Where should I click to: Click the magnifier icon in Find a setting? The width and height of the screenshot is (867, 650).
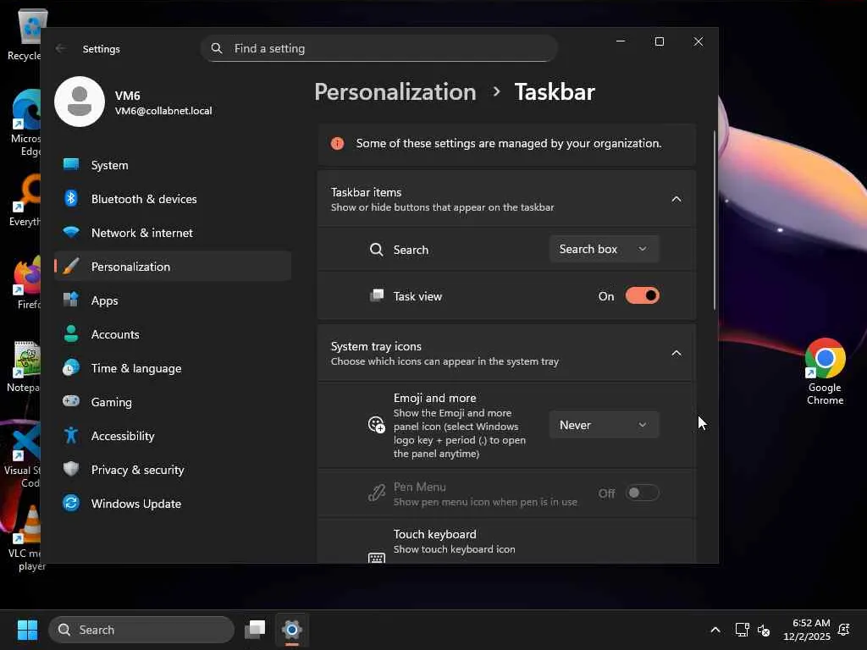click(217, 48)
